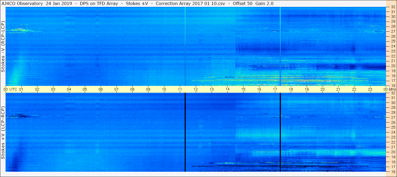
Task: Click the '32' MHz tick of the Stokes +V panel
Action: (393, 93)
